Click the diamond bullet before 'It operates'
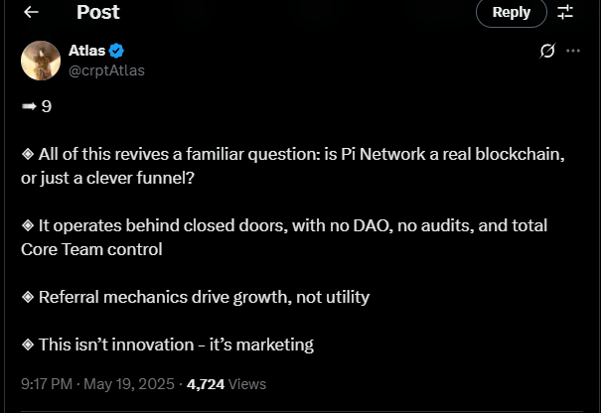601x413 pixels. (27, 226)
